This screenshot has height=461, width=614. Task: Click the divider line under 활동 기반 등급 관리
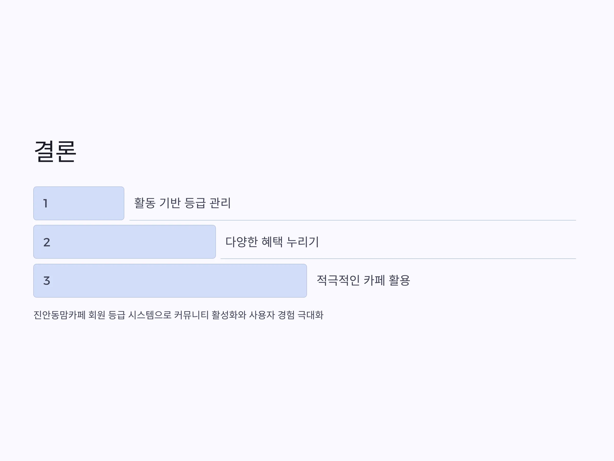click(353, 220)
